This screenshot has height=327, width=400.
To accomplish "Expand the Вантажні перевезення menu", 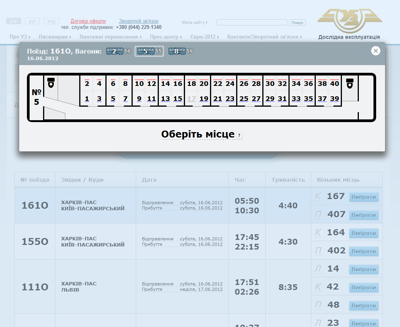I will [x=110, y=37].
